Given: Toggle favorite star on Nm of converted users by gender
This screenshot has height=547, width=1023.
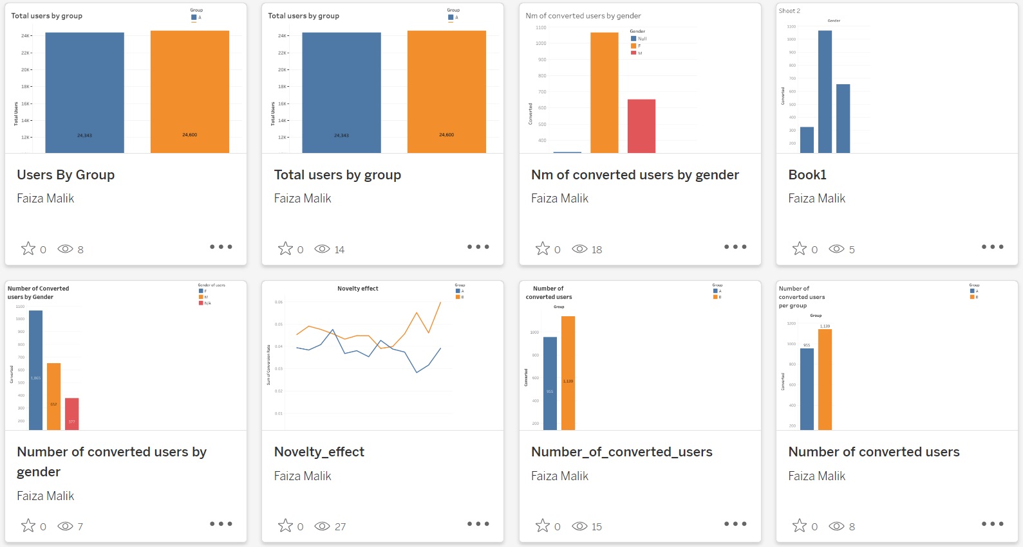Looking at the screenshot, I should tap(543, 249).
